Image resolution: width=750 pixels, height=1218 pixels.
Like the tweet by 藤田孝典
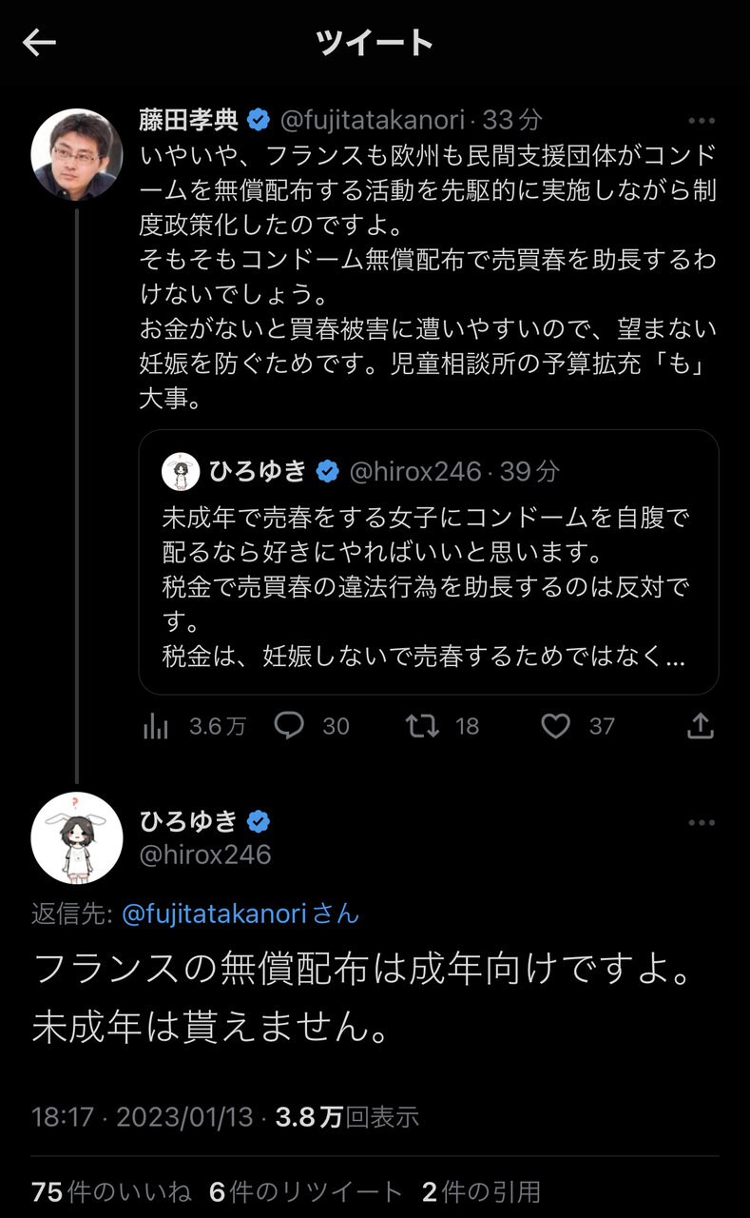555,727
